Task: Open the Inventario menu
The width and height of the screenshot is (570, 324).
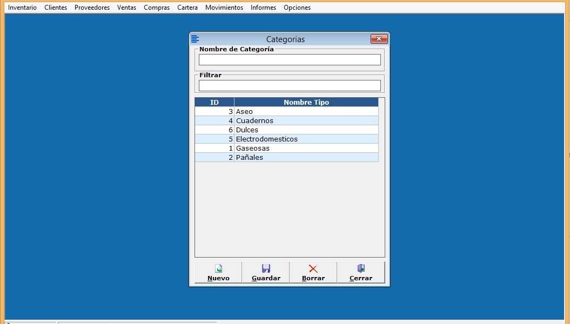Action: pyautogui.click(x=22, y=8)
